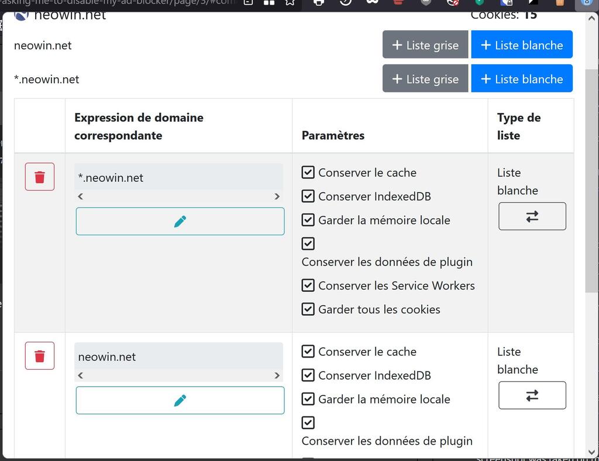Click the bookmark star in the browser toolbar
Image resolution: width=599 pixels, height=461 pixels.
tap(290, 2)
